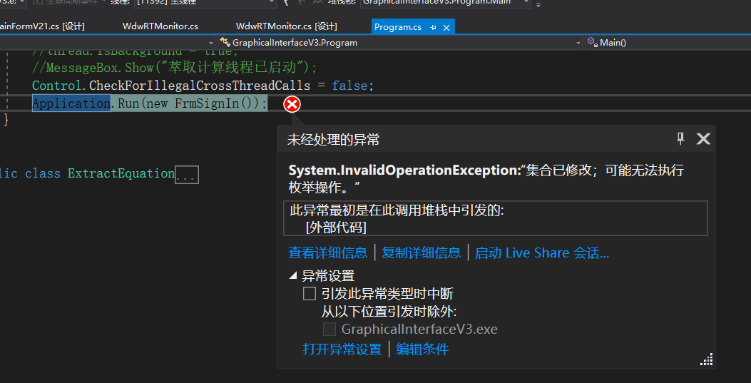This screenshot has height=383, width=751.
Task: Open the Main() member dropdown
Action: click(668, 43)
